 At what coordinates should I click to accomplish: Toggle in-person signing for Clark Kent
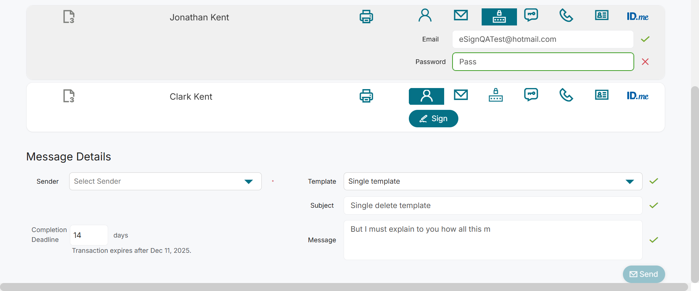click(x=426, y=96)
